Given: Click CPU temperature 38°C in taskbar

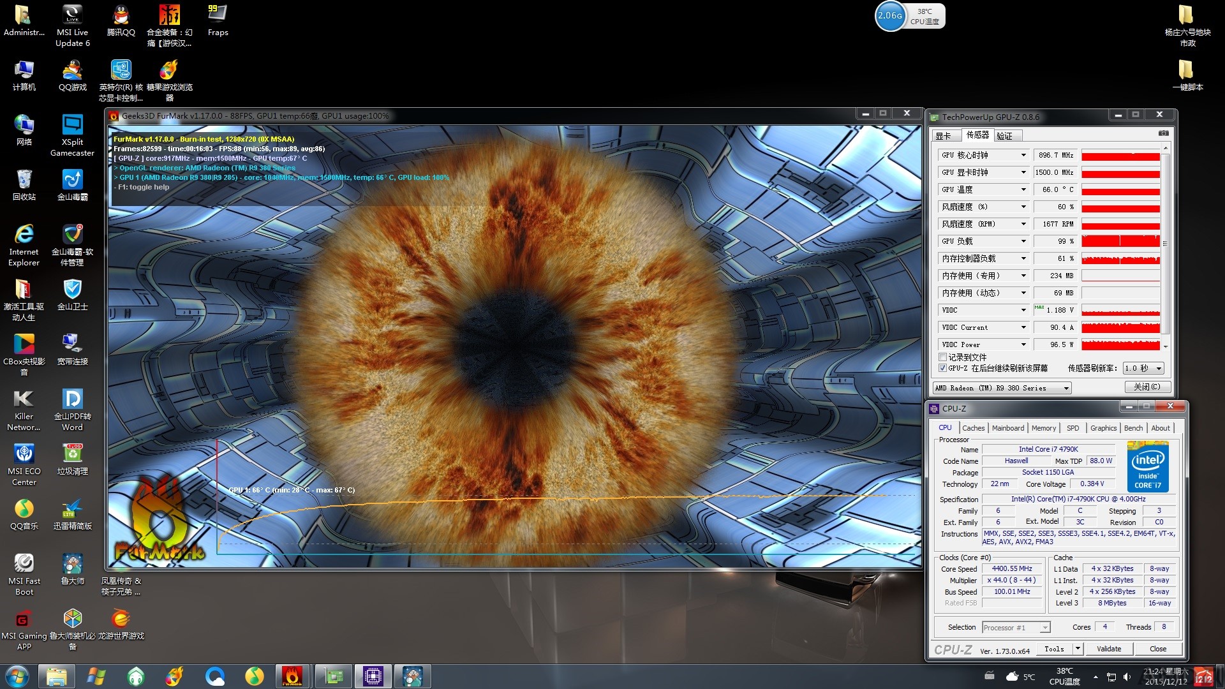Looking at the screenshot, I should tap(1064, 676).
